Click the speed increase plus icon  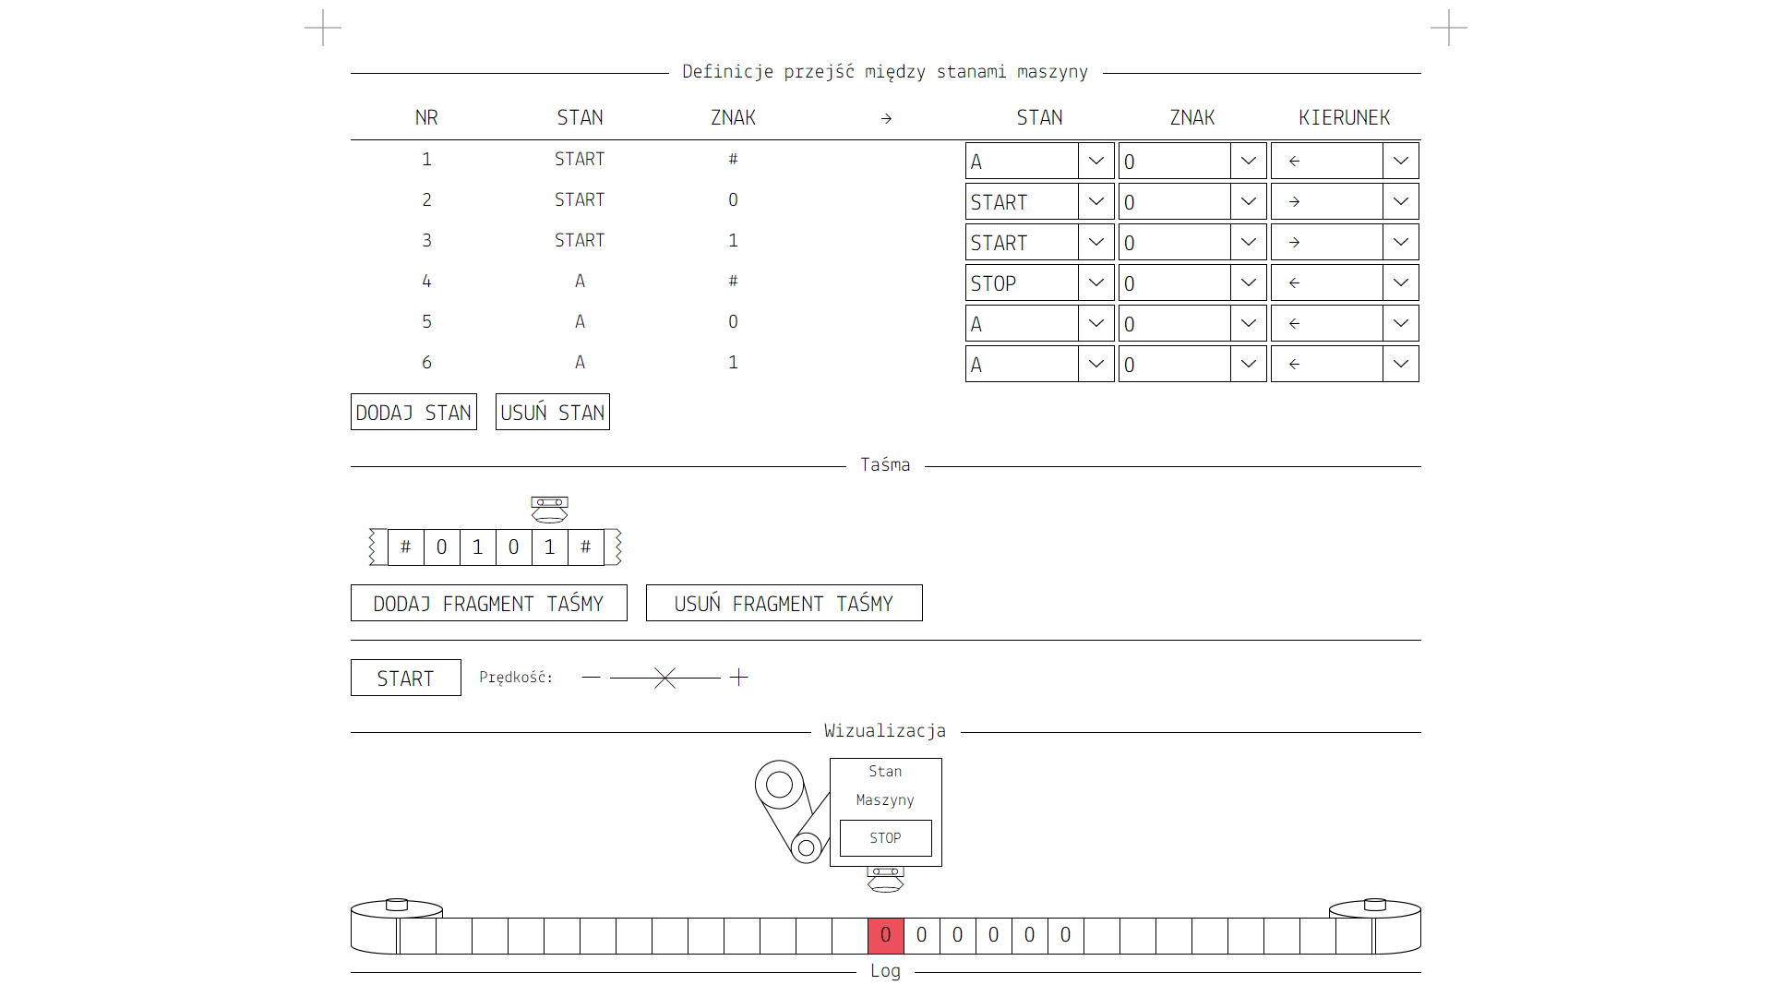[x=738, y=678]
